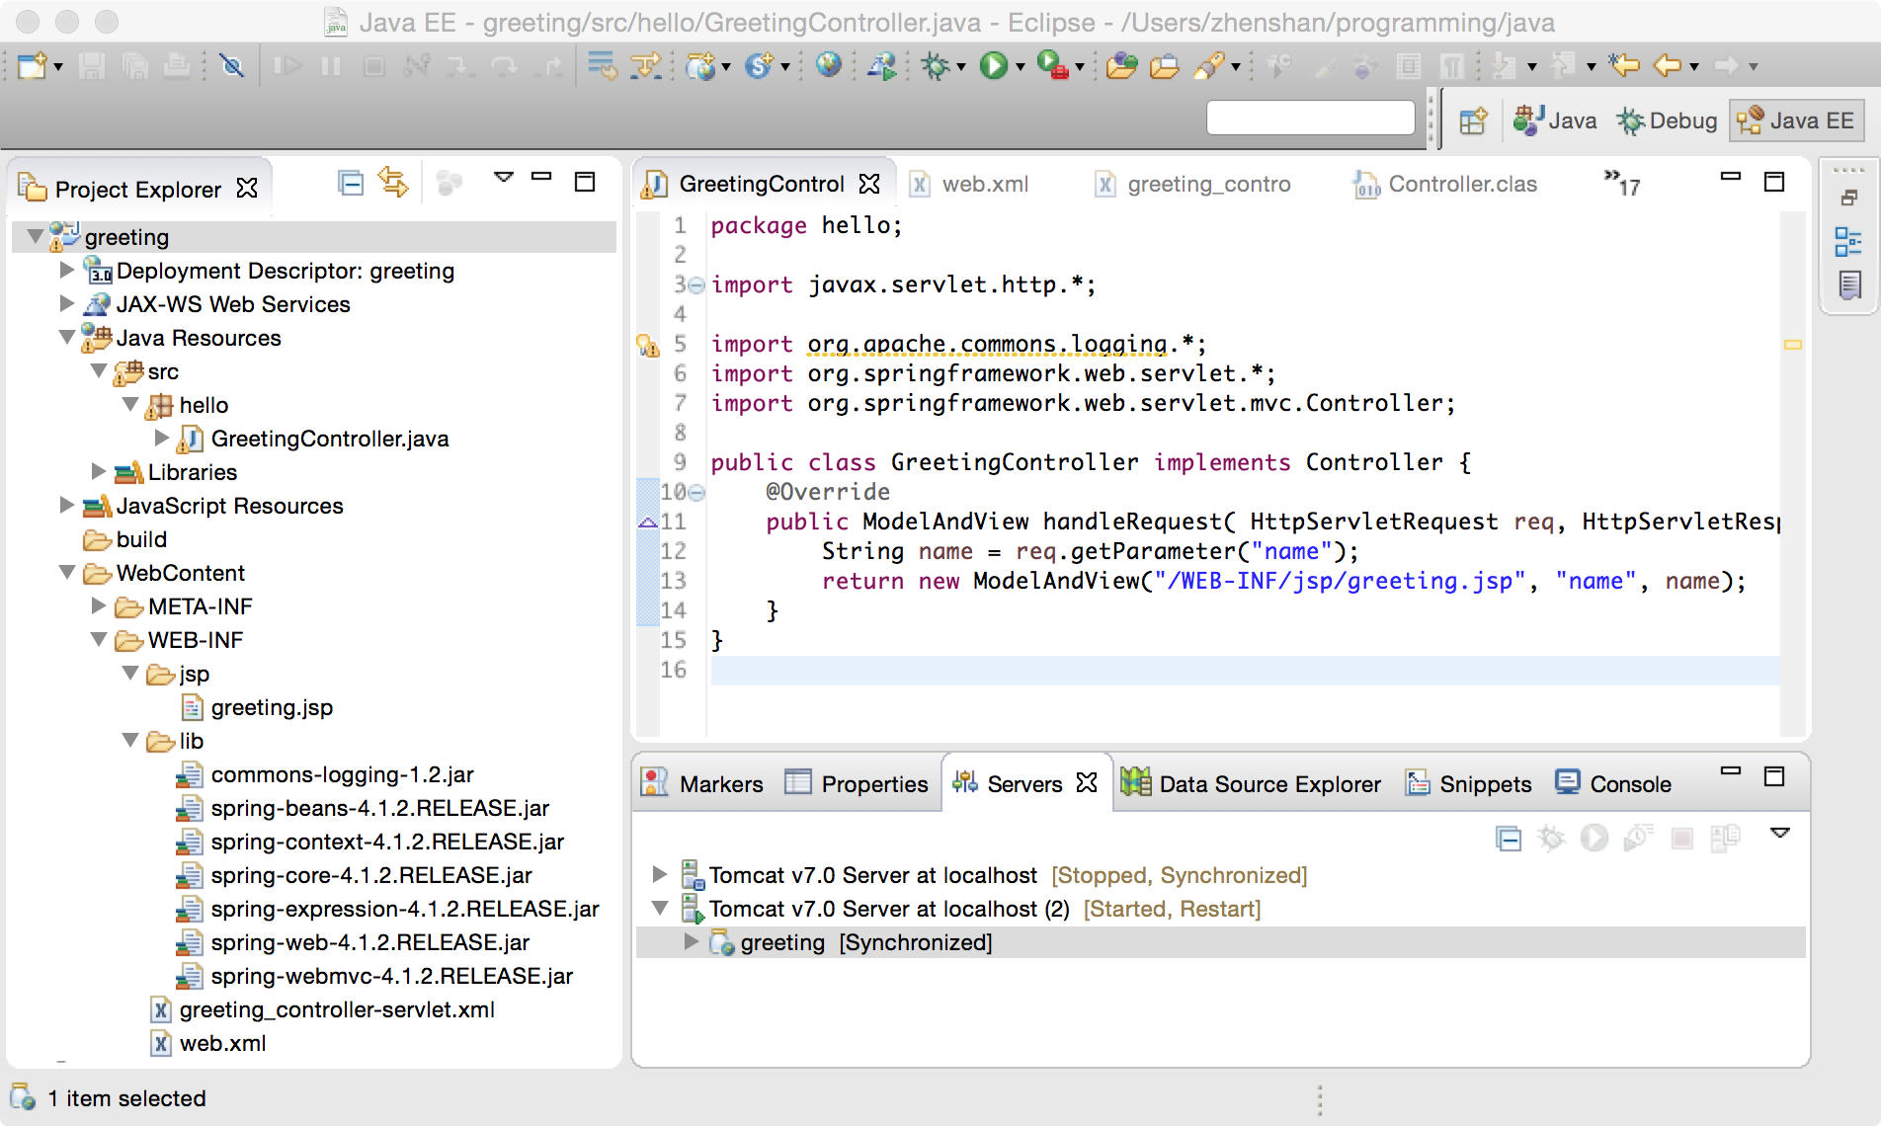Expand the Libraries node

pyautogui.click(x=99, y=471)
